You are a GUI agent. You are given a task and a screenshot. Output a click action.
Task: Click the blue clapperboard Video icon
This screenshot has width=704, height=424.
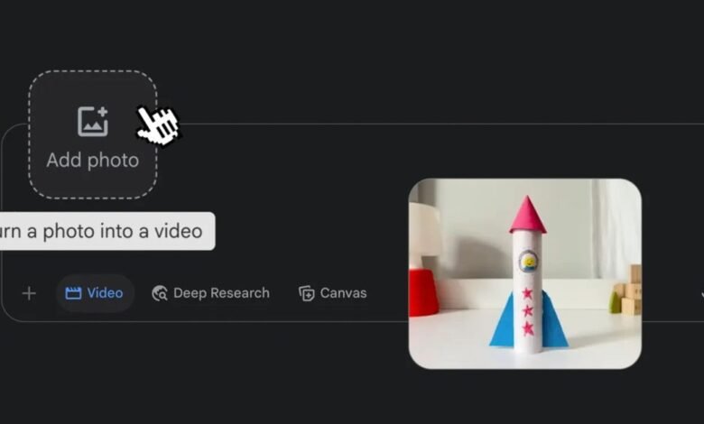pyautogui.click(x=73, y=293)
